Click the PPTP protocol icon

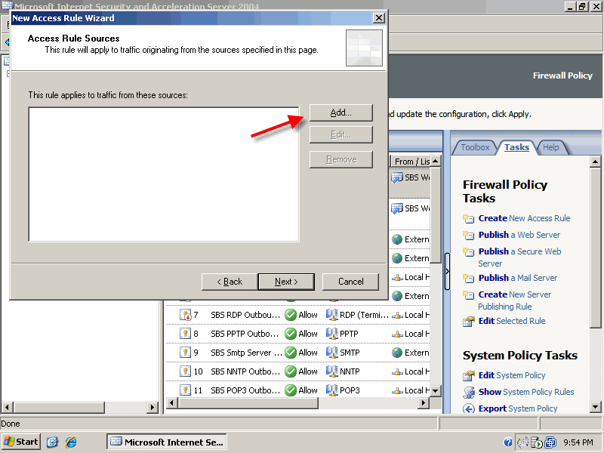(331, 333)
